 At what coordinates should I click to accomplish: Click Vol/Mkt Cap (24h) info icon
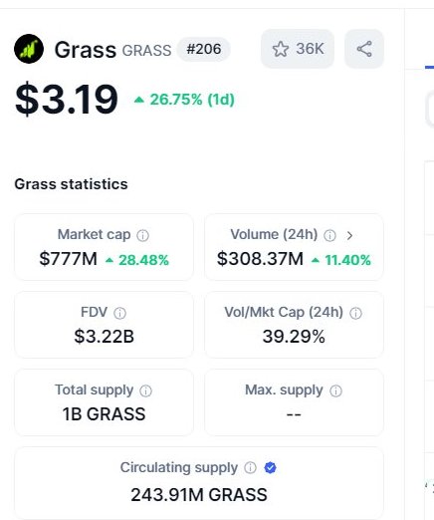tap(355, 313)
